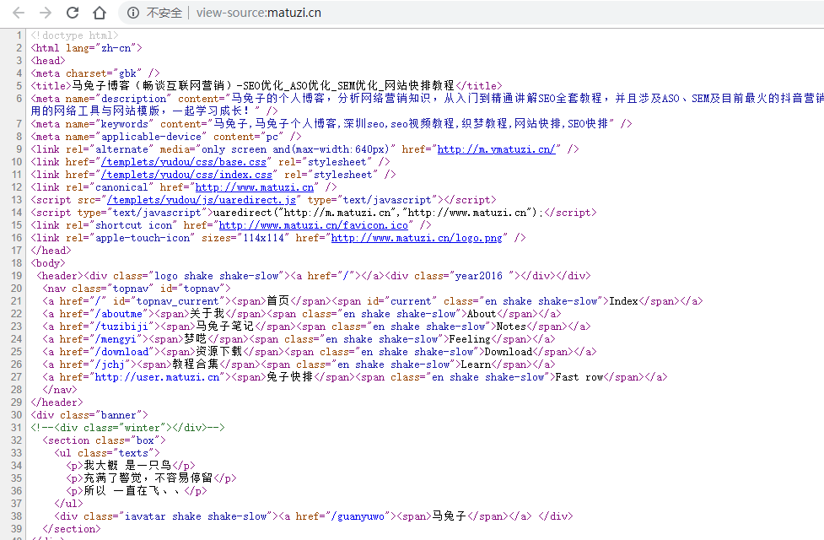Click line number 30 in the gutter
The width and height of the screenshot is (824, 540).
(16, 415)
